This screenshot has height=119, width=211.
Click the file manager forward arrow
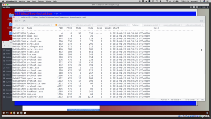click(9, 46)
